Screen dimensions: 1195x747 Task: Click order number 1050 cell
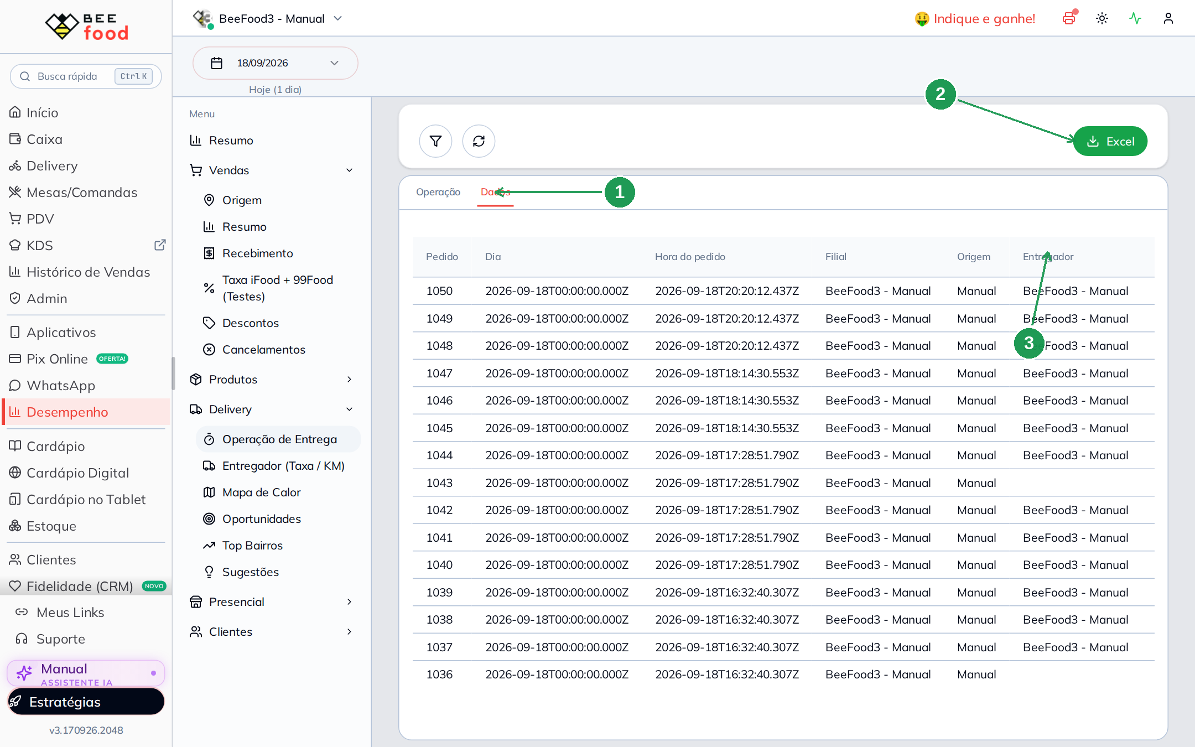tap(439, 290)
